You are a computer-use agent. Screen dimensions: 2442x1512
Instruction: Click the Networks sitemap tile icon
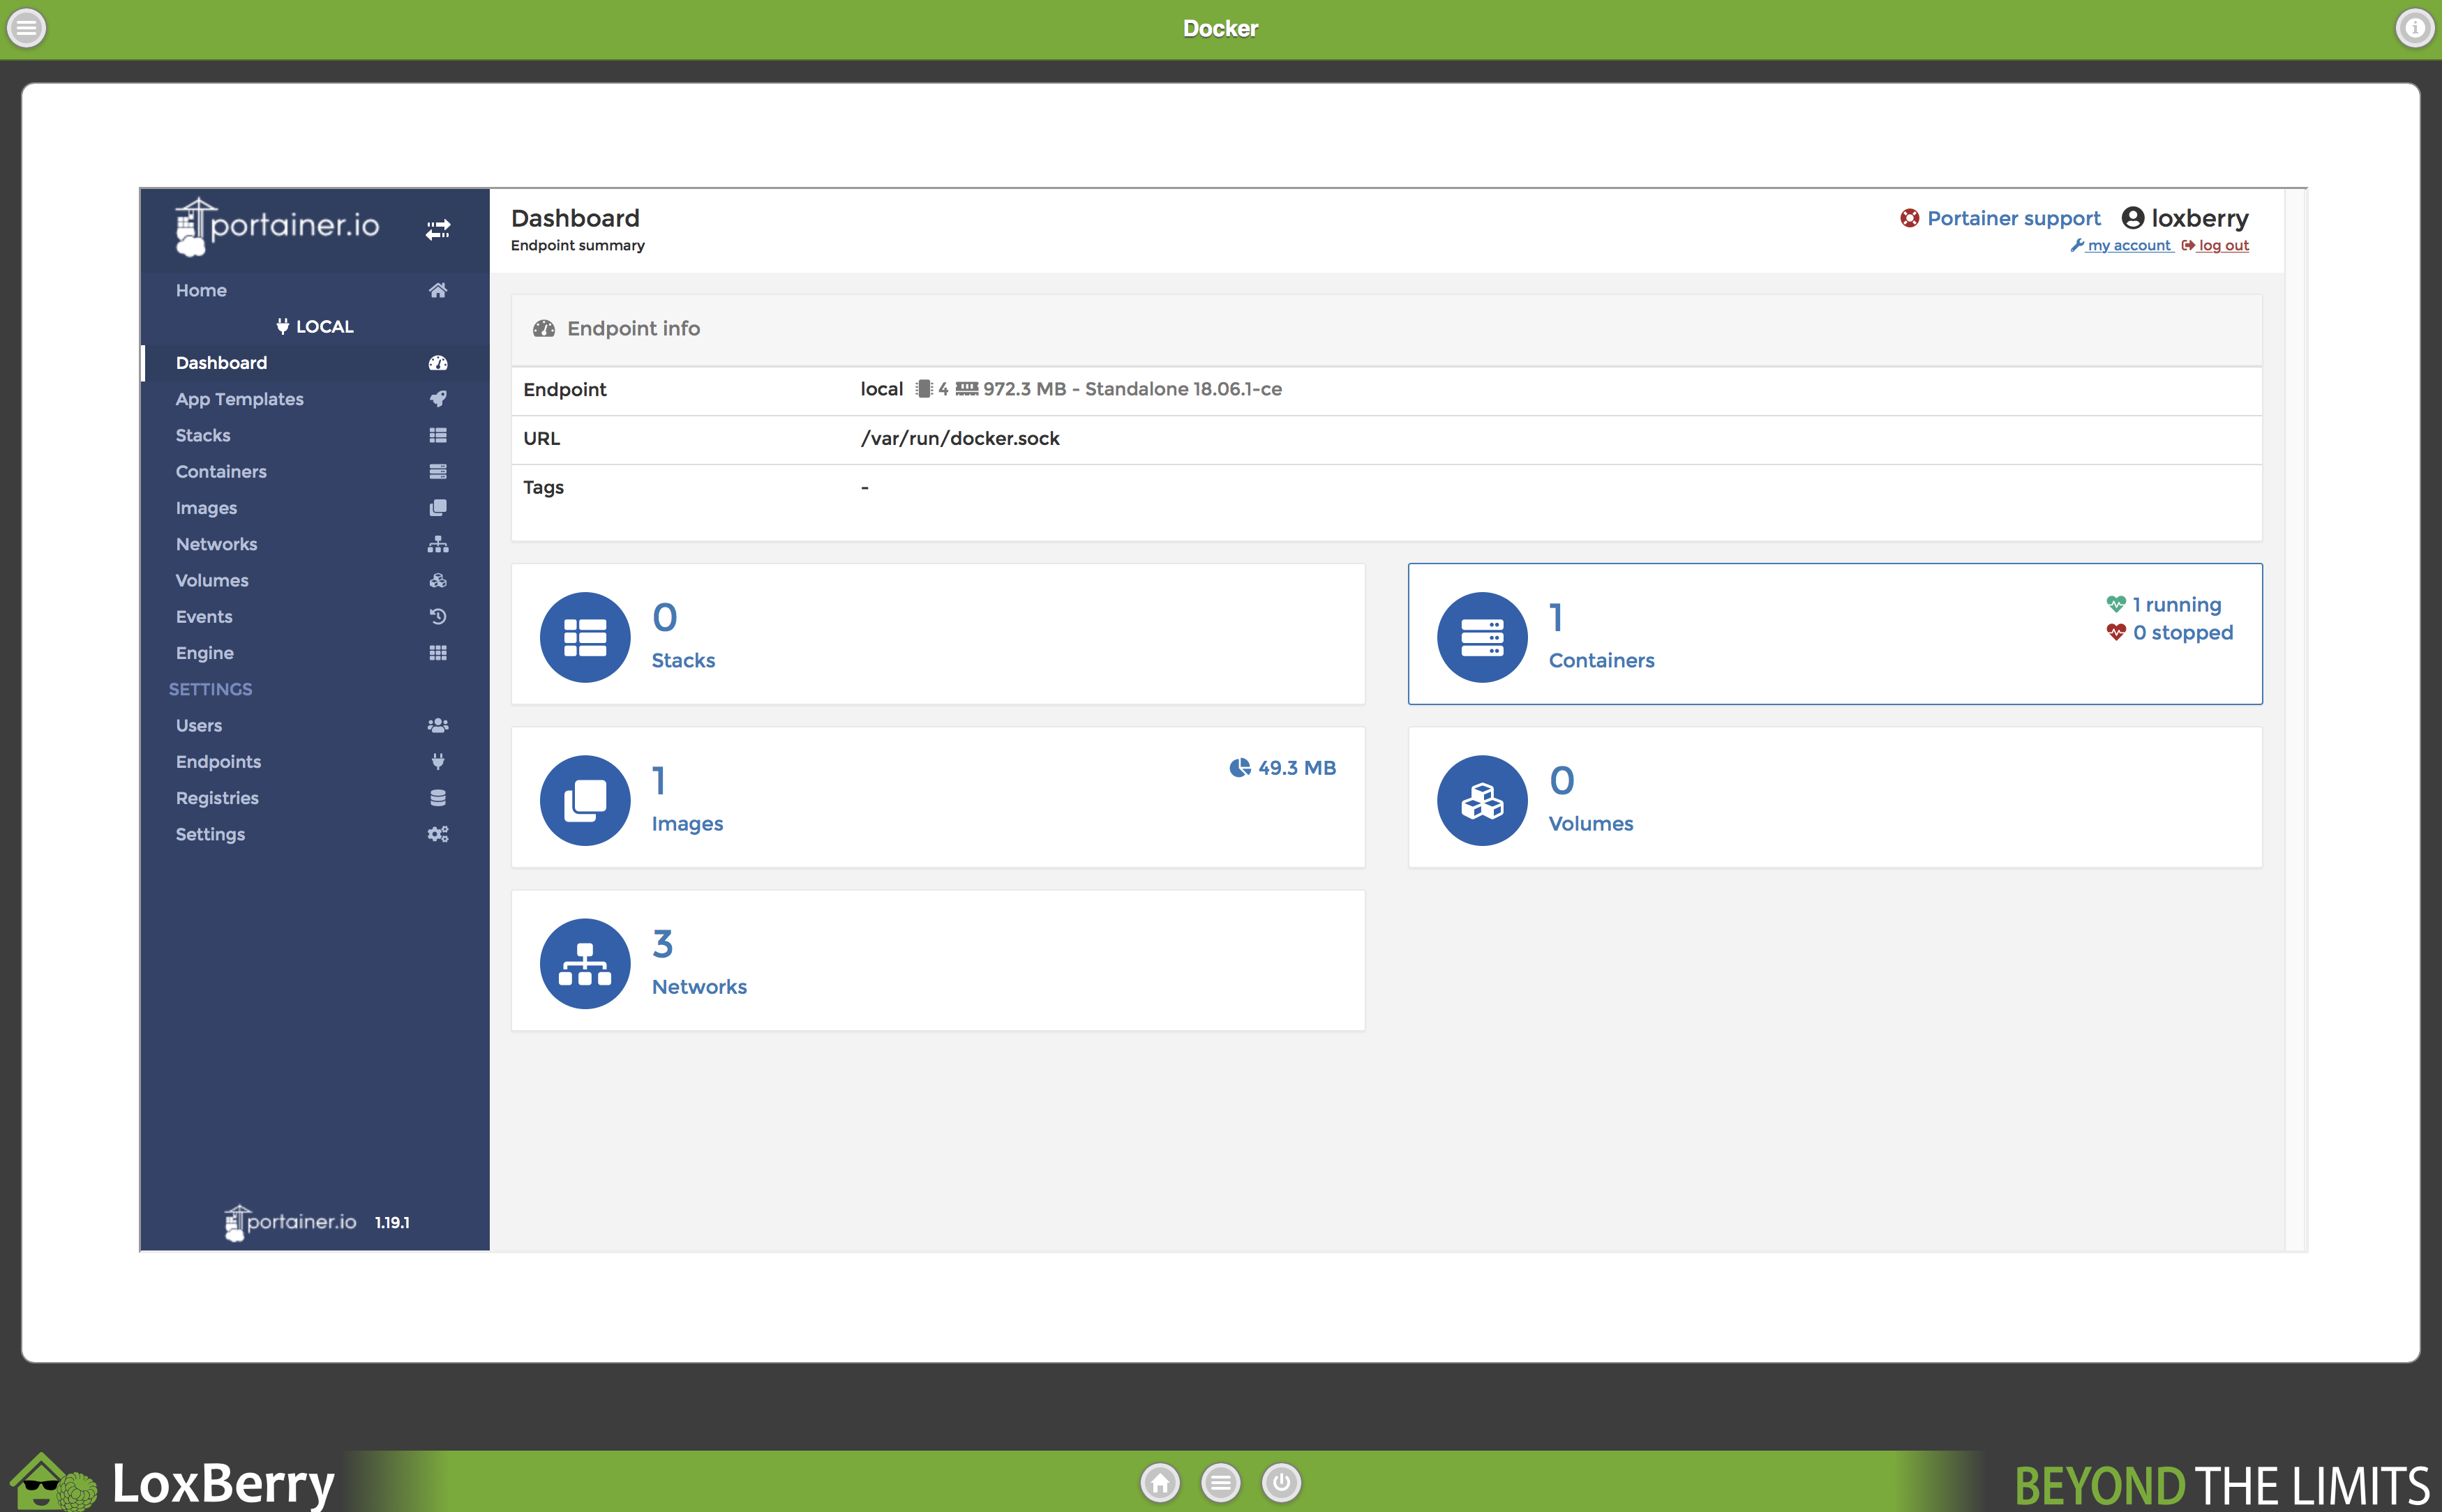(584, 963)
